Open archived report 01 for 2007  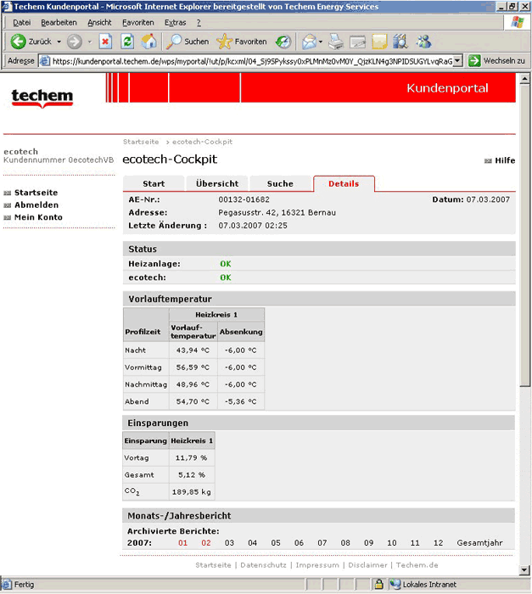[182, 543]
